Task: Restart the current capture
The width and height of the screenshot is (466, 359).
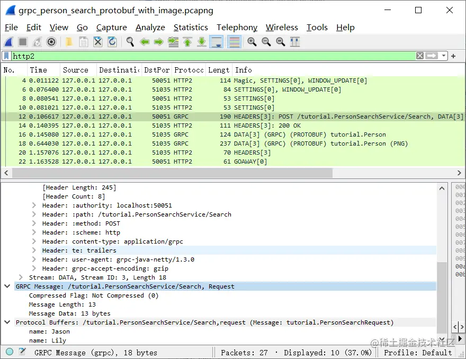Action: click(x=37, y=42)
